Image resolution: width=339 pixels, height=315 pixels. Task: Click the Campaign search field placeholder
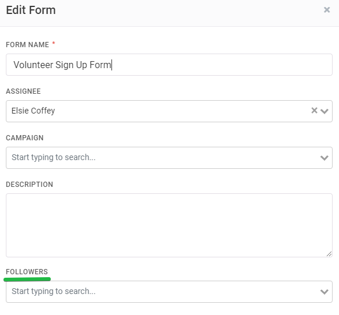click(54, 157)
